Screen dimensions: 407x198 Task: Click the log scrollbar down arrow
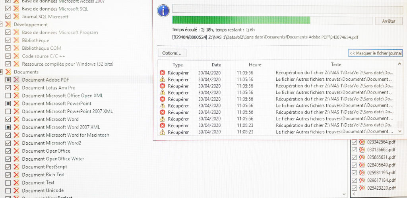click(x=400, y=132)
